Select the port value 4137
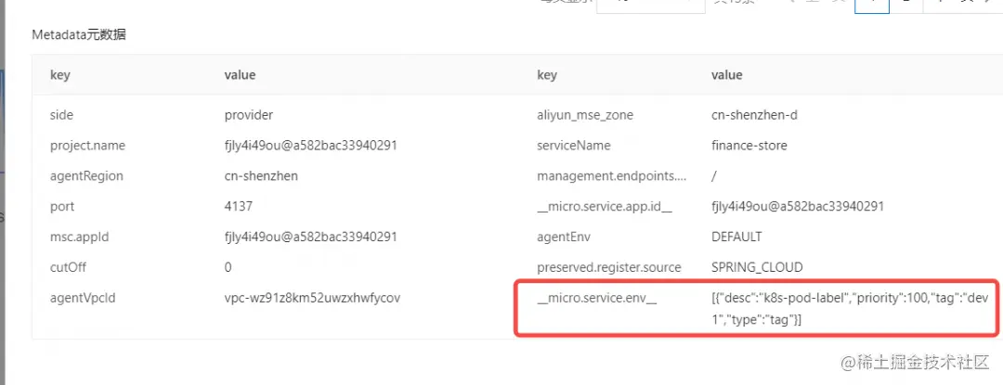The image size is (1003, 385). pos(238,206)
